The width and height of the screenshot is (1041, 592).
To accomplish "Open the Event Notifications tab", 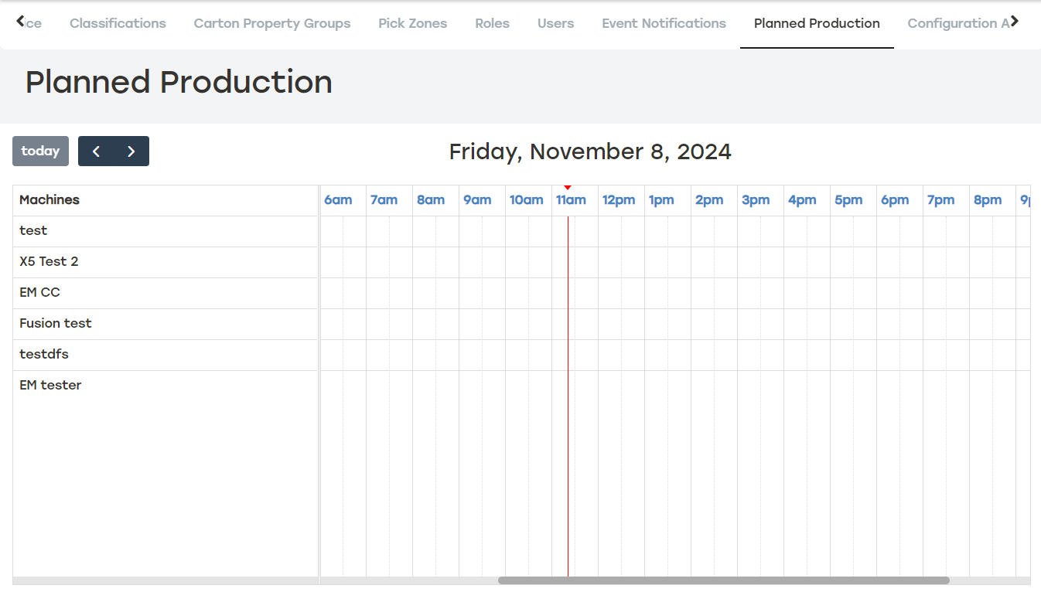I will click(x=664, y=23).
